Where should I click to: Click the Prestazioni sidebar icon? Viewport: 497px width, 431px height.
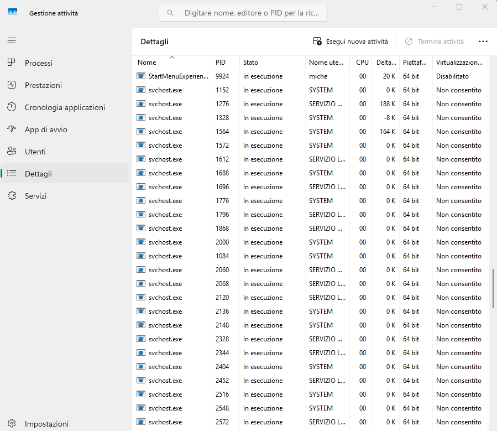[12, 85]
